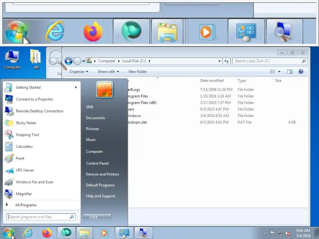Screen dimensions: 319x239
Task: Click the Lock button
Action: click(93, 217)
